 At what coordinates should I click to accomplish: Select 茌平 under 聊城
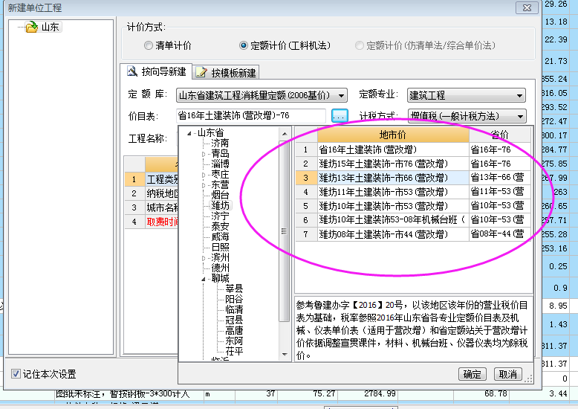point(235,352)
